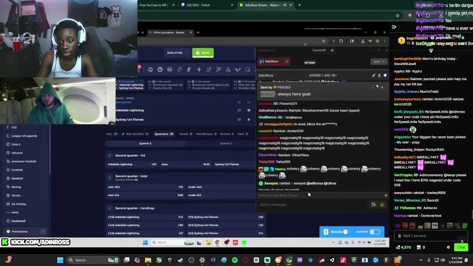Screen dimensions: 473x266
Task: Open a new tab in outer browser
Action: click(299, 5)
